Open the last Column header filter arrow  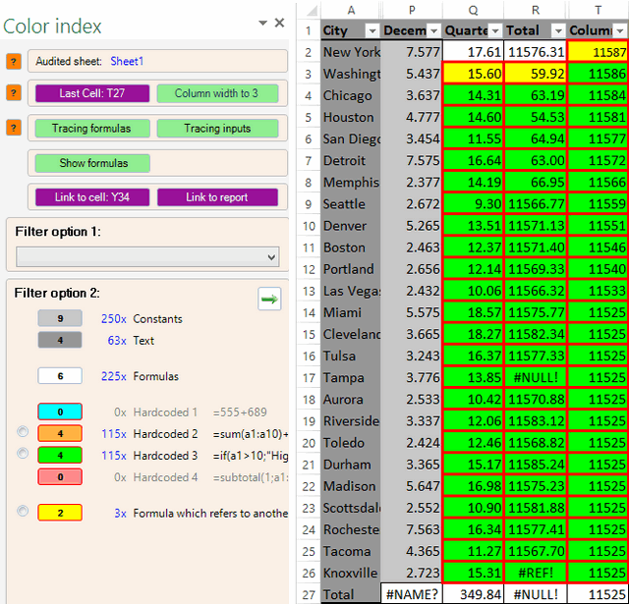(x=620, y=30)
